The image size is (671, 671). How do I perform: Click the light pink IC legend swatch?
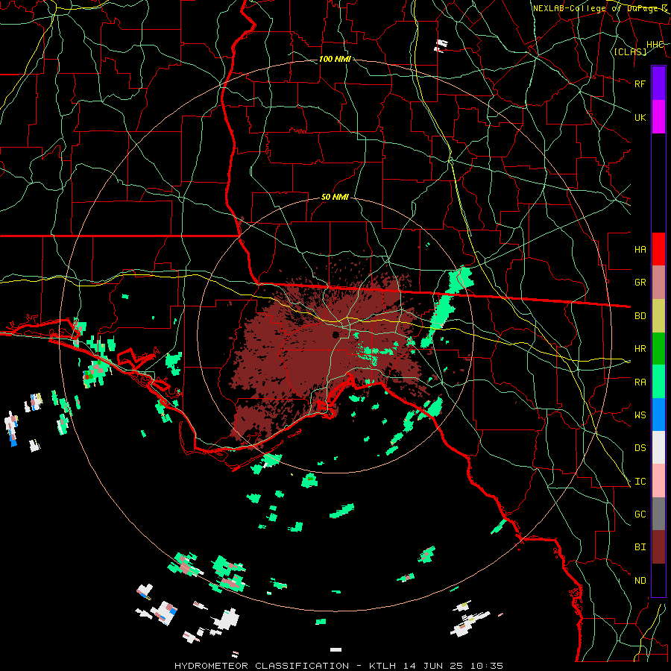pos(658,481)
